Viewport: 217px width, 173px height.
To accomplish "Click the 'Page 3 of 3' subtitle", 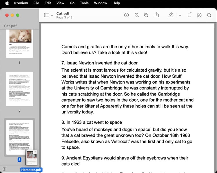I will click(x=64, y=17).
